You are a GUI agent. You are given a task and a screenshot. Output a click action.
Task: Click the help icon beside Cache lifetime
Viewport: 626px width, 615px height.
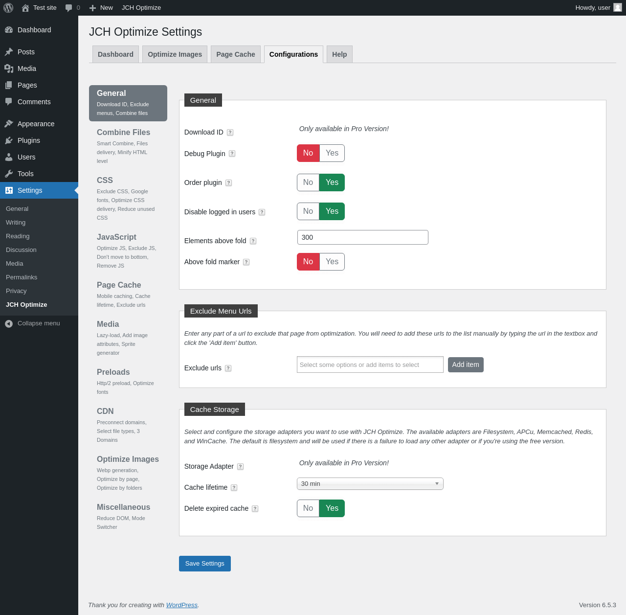[234, 488]
